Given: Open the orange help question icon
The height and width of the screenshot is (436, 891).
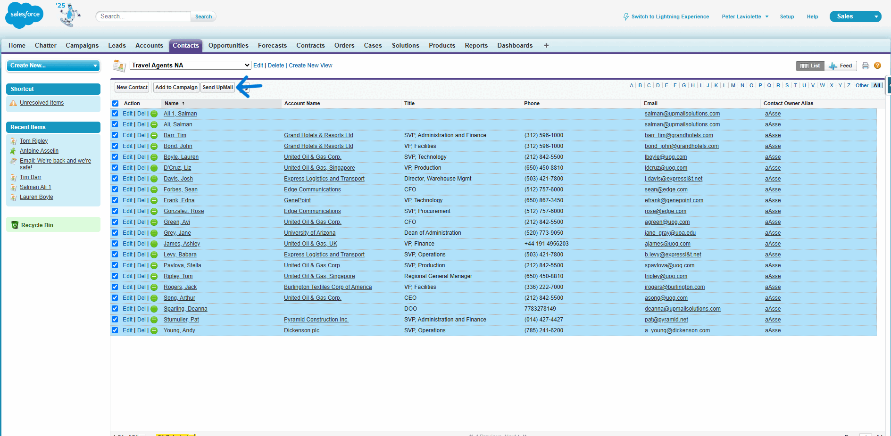Looking at the screenshot, I should (878, 66).
